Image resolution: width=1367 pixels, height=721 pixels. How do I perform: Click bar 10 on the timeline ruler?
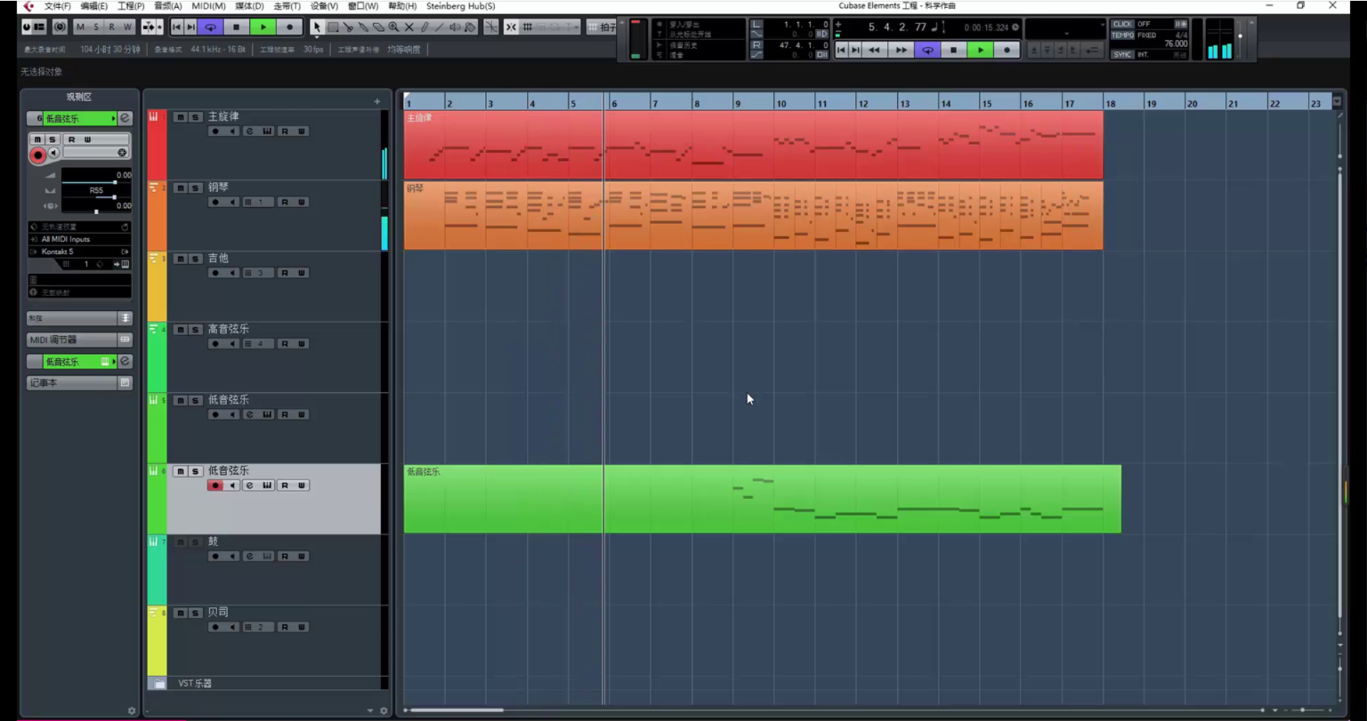[x=781, y=103]
